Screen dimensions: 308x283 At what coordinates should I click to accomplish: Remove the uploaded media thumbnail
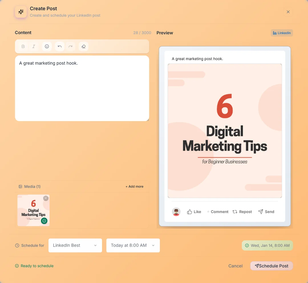[46, 198]
